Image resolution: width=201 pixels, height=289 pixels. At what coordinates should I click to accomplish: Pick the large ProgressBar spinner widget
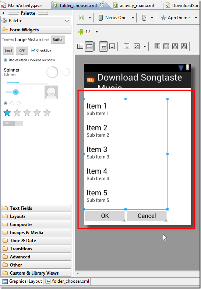[x=52, y=72]
